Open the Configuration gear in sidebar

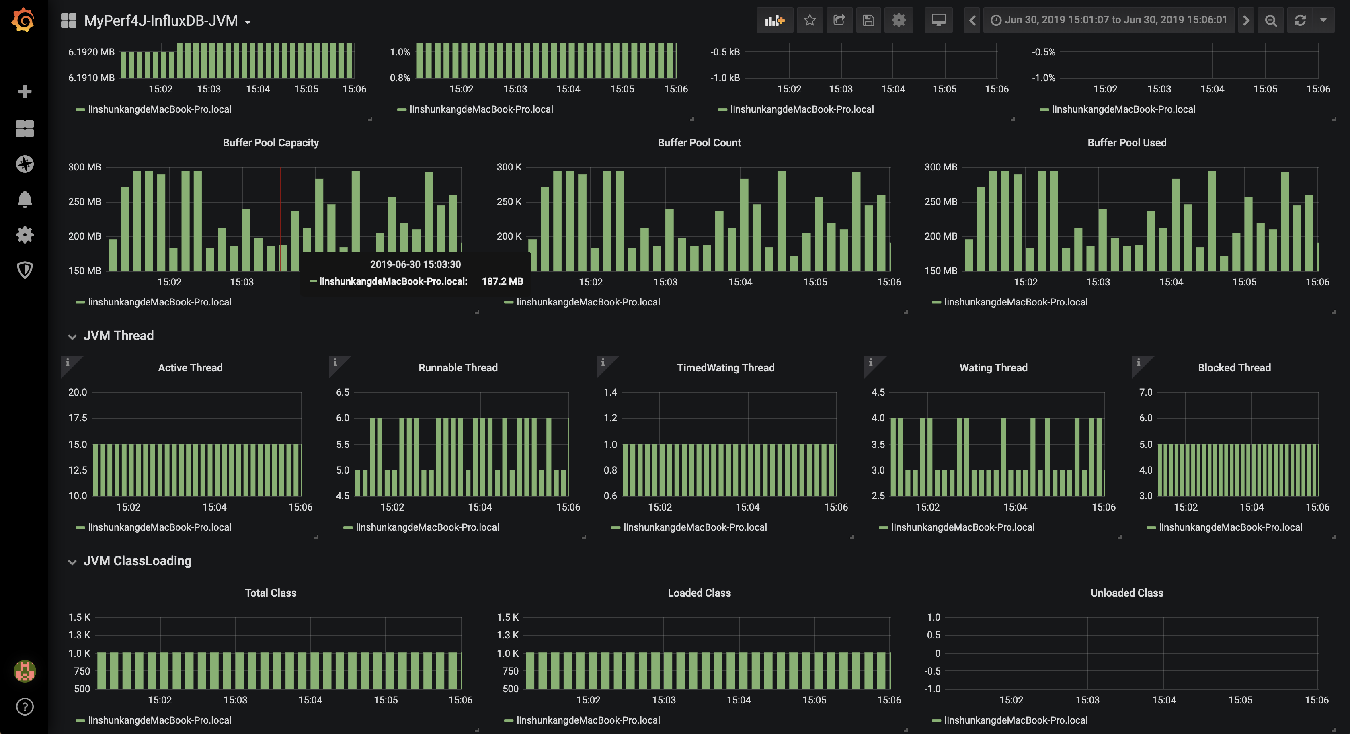coord(25,235)
